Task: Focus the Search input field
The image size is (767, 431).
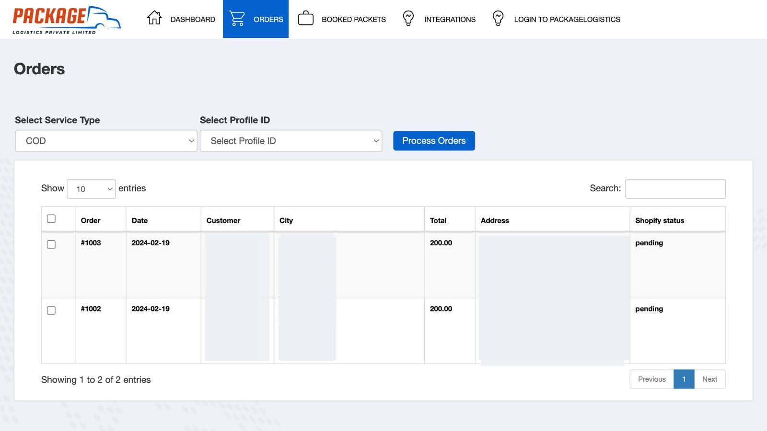Action: pos(675,189)
